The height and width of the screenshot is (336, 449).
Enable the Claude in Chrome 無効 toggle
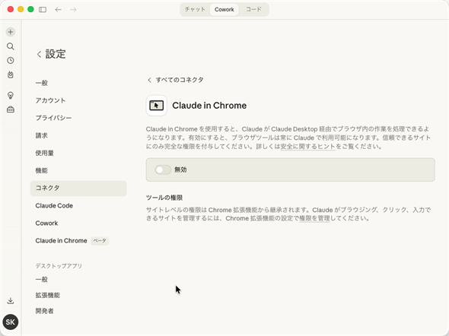click(x=163, y=170)
